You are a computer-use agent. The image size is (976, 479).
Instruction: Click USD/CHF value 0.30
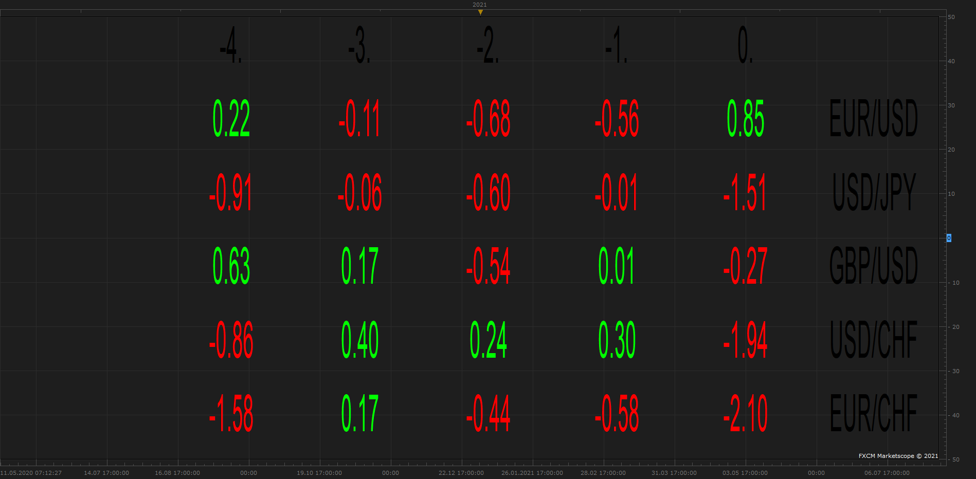point(617,340)
